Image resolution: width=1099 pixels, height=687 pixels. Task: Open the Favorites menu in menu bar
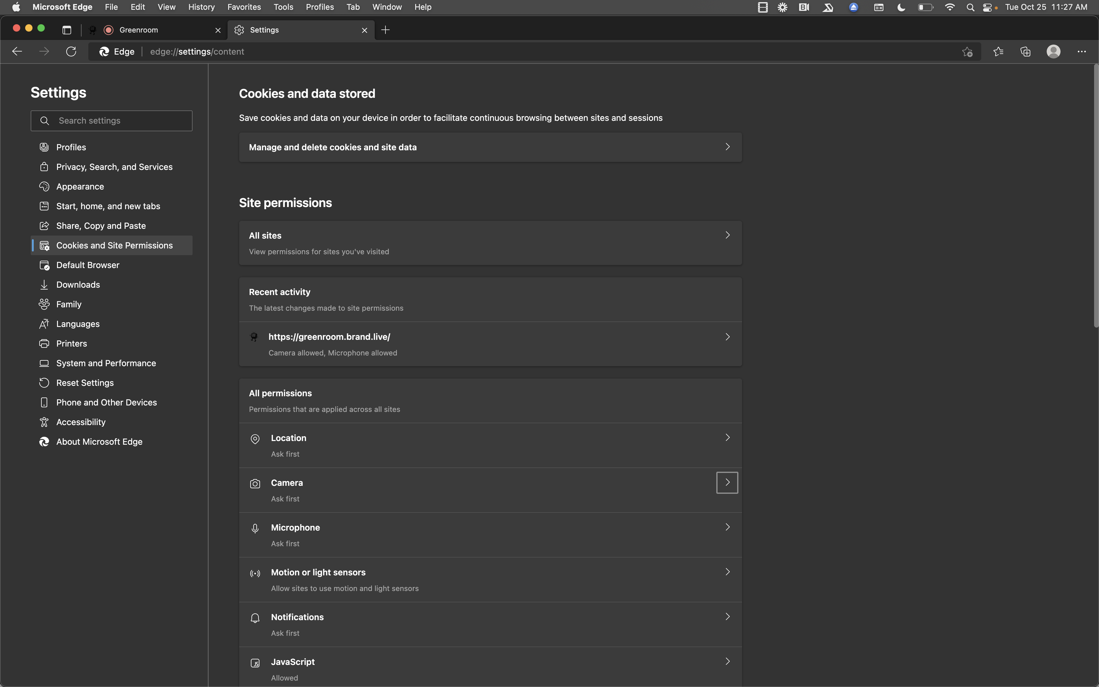click(244, 7)
